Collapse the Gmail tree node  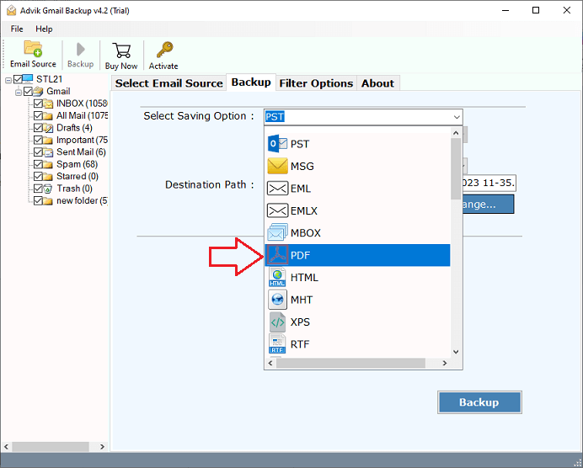coord(19,92)
